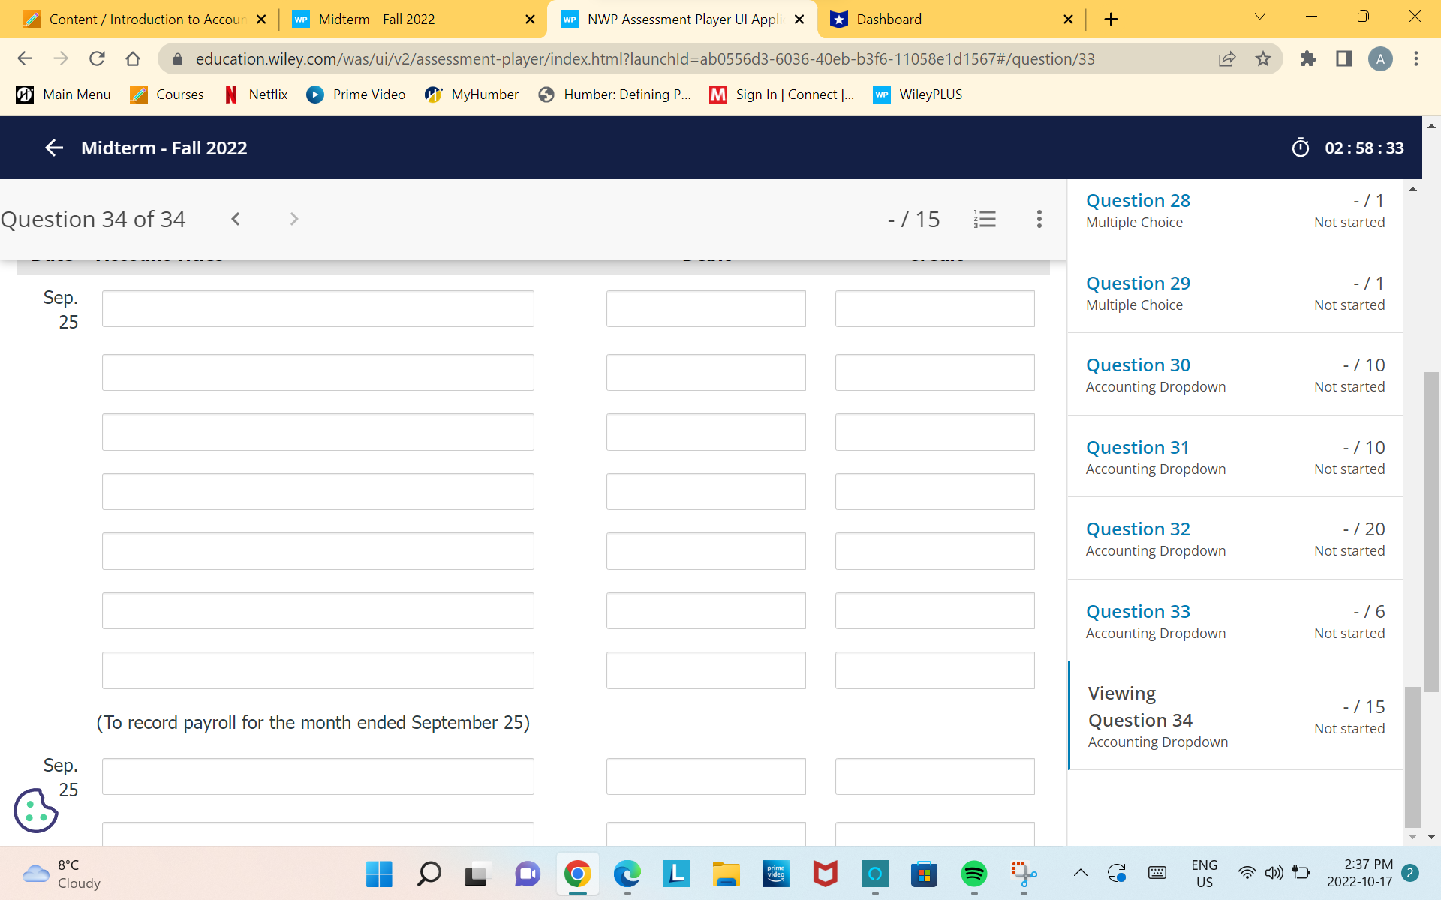This screenshot has width=1441, height=900.
Task: Open the three-dot options menu
Action: tap(1039, 219)
